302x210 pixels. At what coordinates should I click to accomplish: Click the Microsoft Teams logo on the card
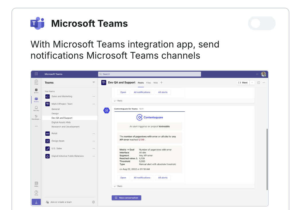point(37,23)
